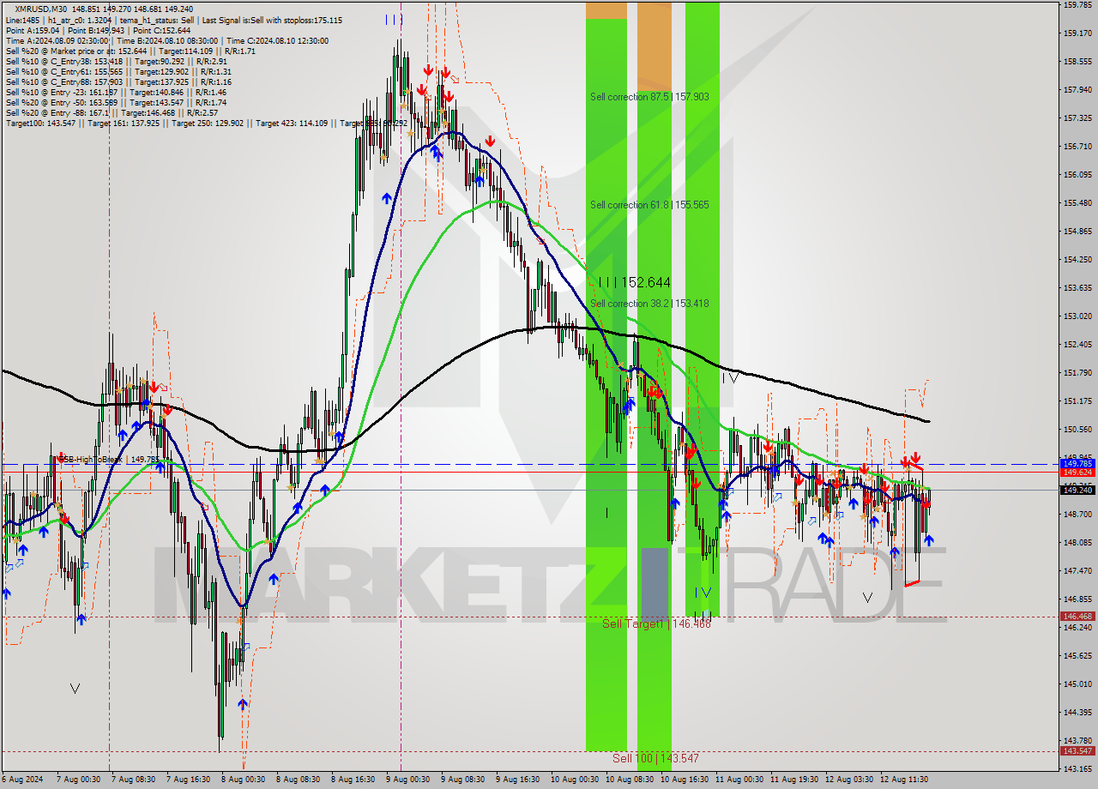Viewport: 1098px width, 789px height.
Task: Click the '| | | 152.644' wave label
Action: (x=634, y=282)
